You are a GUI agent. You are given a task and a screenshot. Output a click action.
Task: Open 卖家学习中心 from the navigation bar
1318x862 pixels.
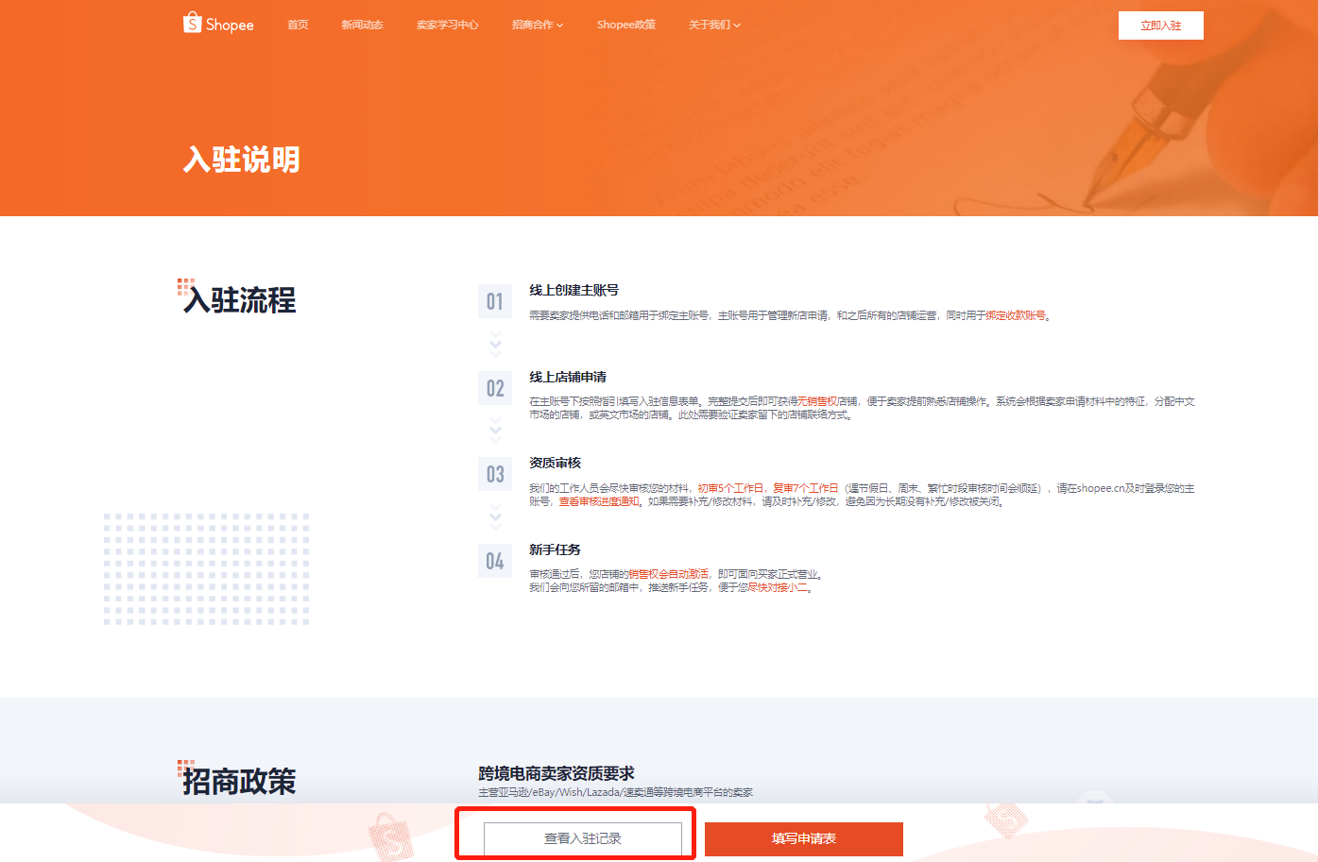(x=447, y=25)
